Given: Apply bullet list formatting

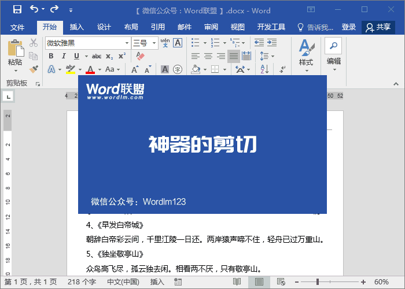Looking at the screenshot, I should point(196,43).
